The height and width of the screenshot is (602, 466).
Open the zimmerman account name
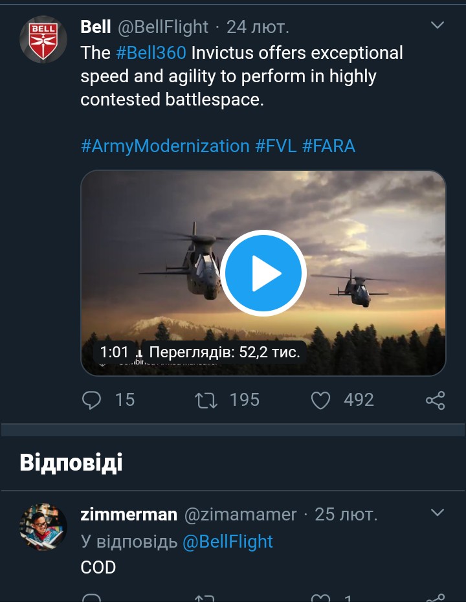129,514
